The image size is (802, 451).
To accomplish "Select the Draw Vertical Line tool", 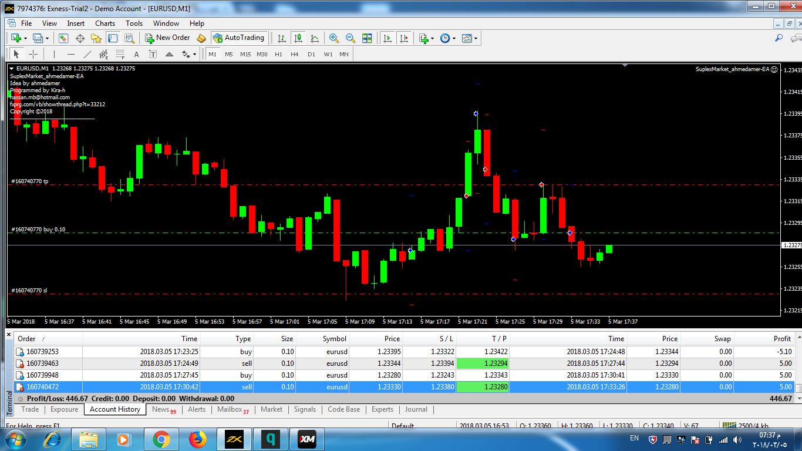I will coord(54,54).
